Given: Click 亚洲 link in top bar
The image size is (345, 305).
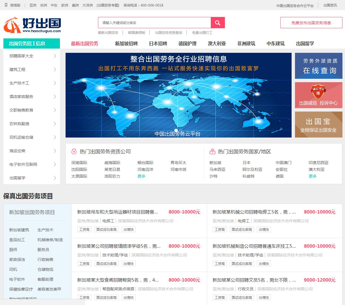Looking at the screenshot, I should click(33, 5).
